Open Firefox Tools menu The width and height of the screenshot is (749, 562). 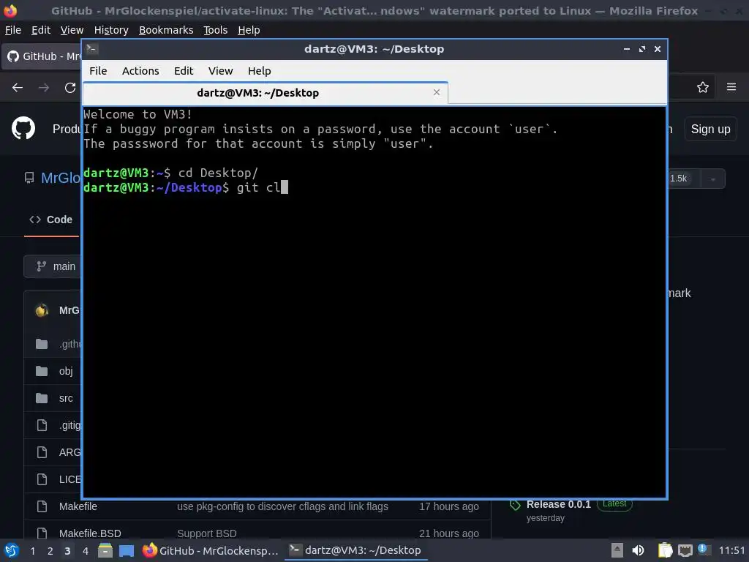(216, 30)
